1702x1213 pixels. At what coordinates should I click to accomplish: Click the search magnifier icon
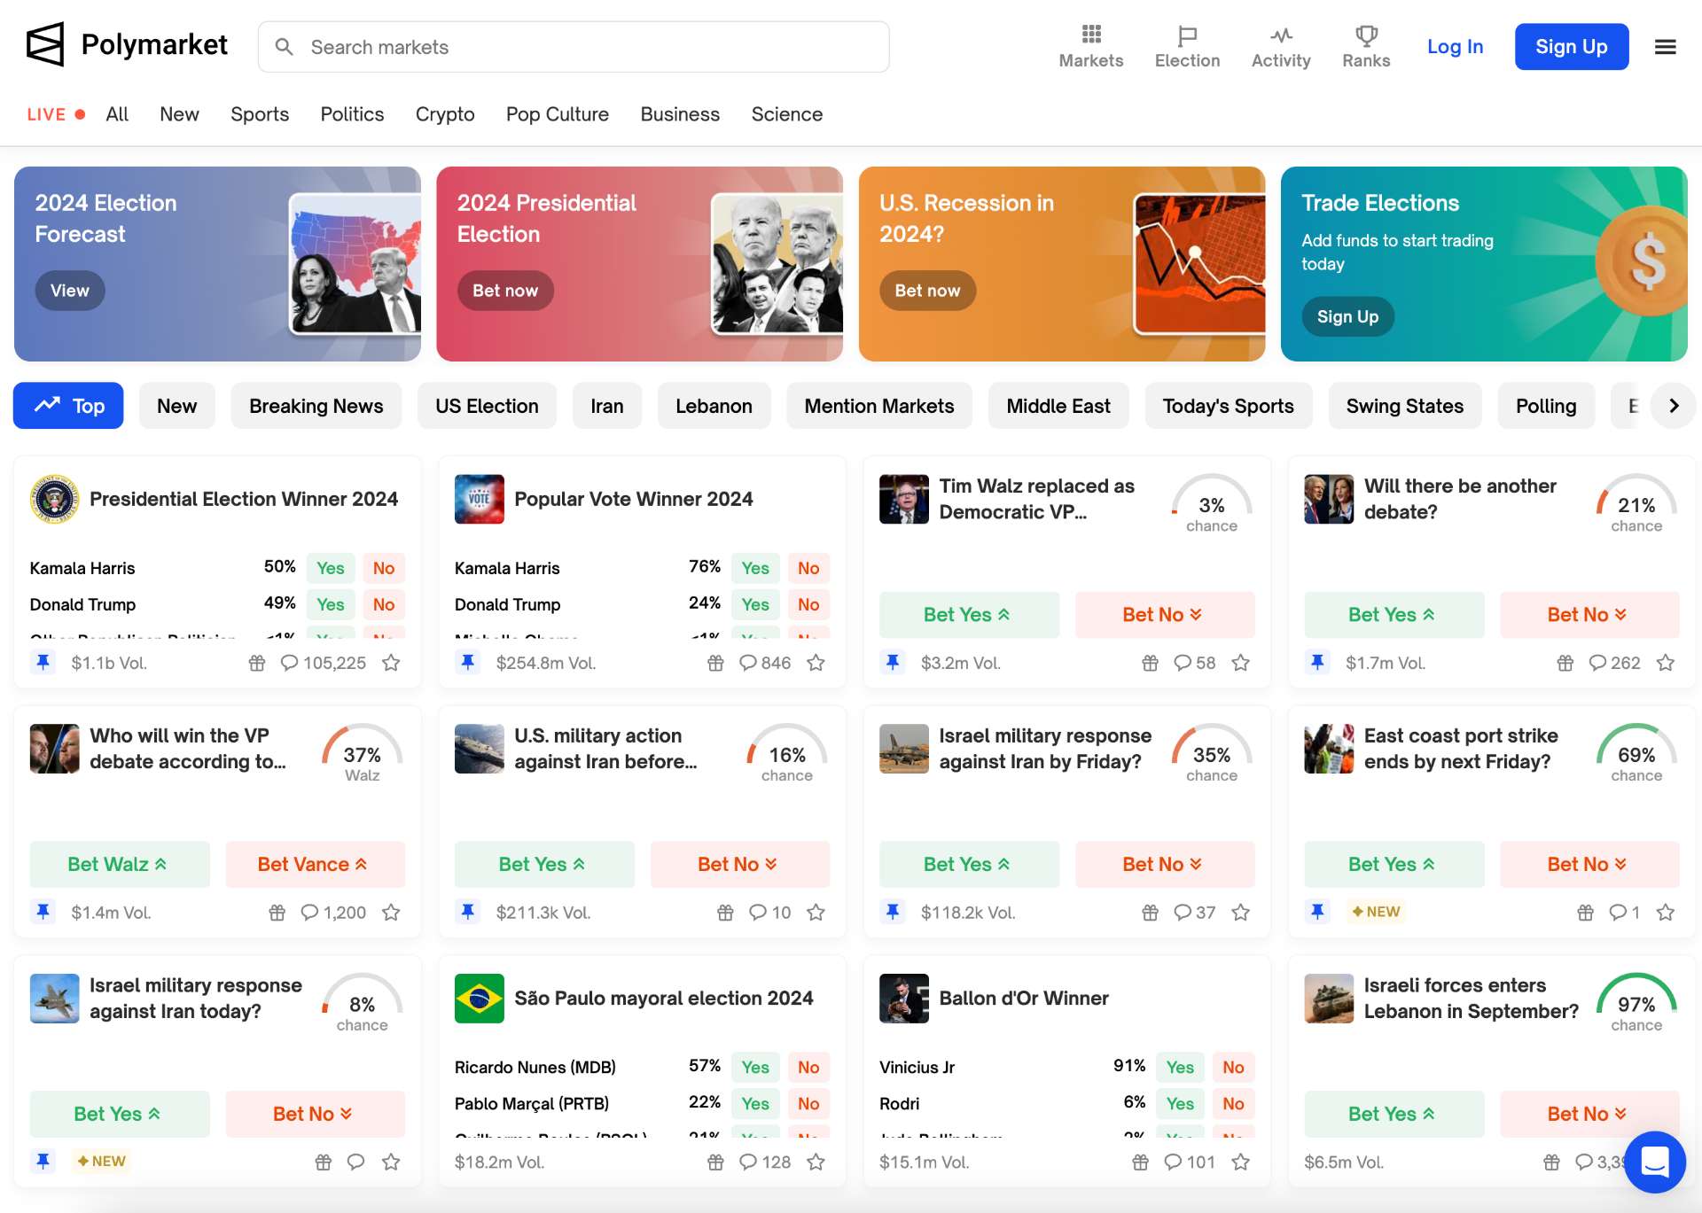[284, 47]
